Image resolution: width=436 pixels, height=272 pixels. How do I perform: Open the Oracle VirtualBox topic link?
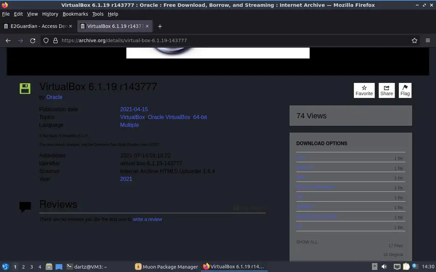pyautogui.click(x=169, y=117)
